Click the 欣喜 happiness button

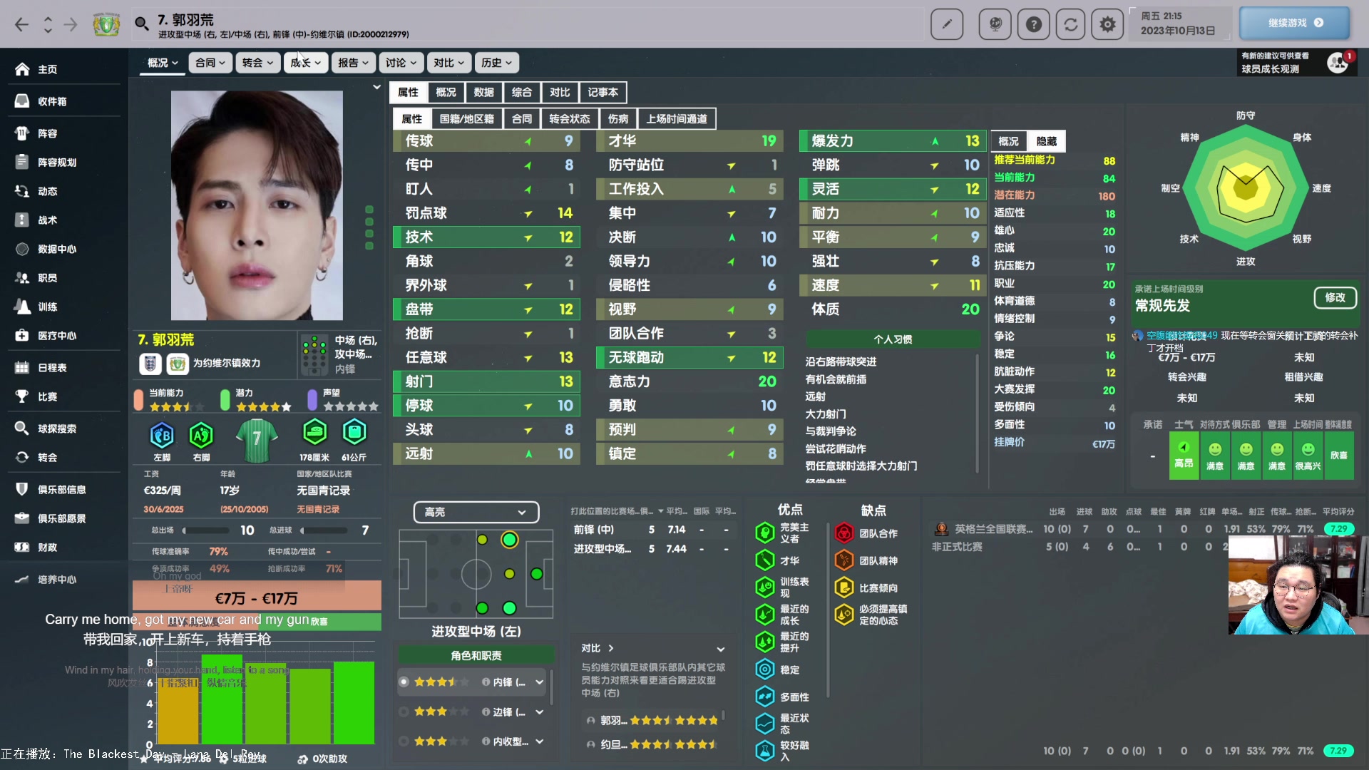1339,455
